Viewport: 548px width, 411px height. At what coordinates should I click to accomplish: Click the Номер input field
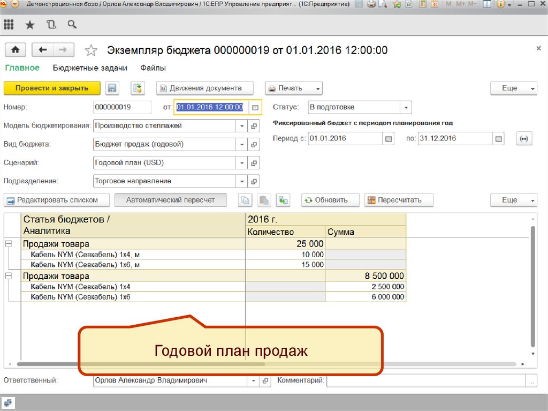click(x=121, y=108)
